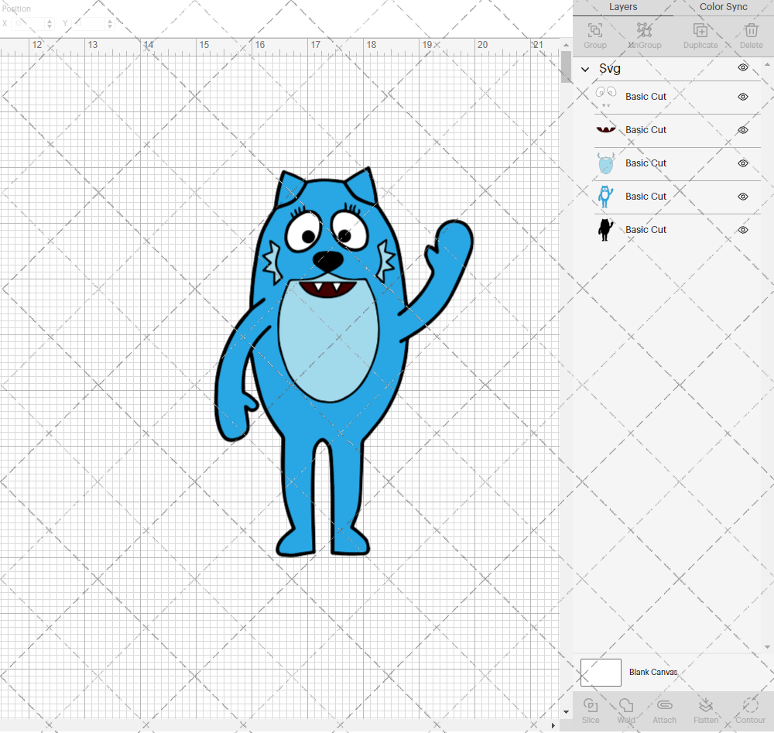Click the Position X input field
The image size is (774, 733).
[x=29, y=24]
